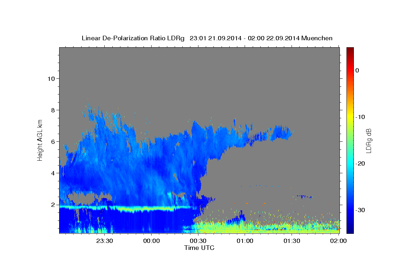Pick the yellow band of the colorbar
Screen dimensions: 420x280
[350, 117]
